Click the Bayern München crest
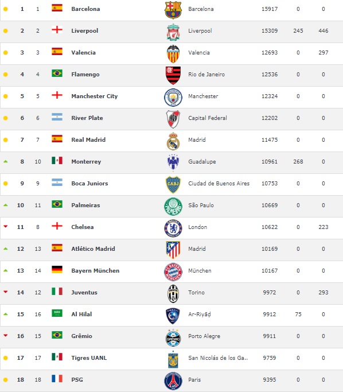The height and width of the screenshot is (392, 343). coord(173,271)
